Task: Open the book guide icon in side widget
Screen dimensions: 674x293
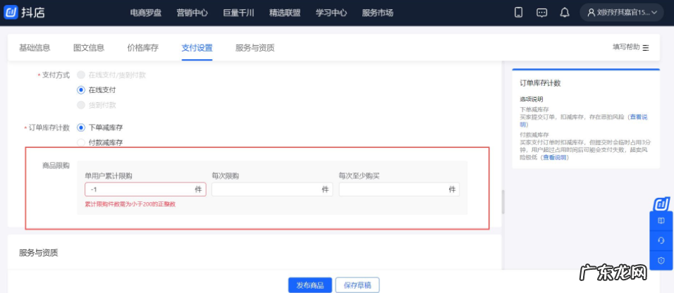Action: coord(661,220)
